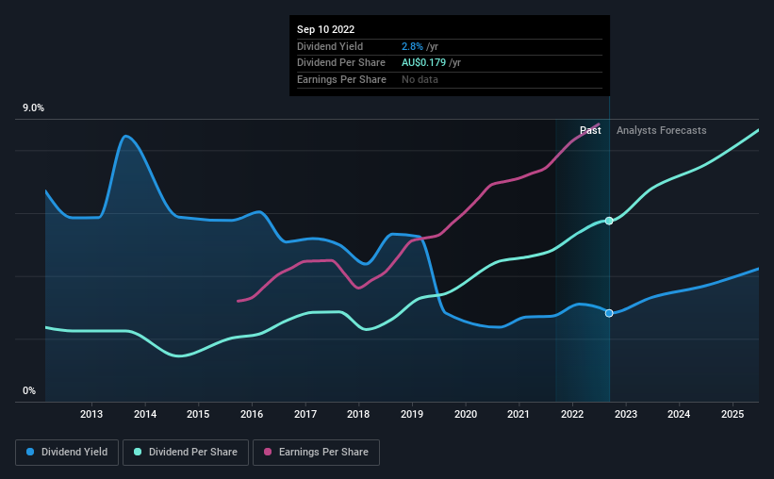Click the blue Dividend Yield legend dot
774x479 pixels.
[x=30, y=452]
